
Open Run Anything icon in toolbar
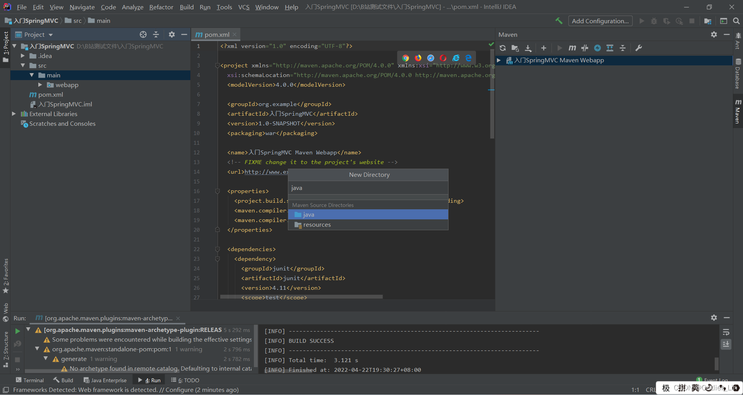point(724,21)
